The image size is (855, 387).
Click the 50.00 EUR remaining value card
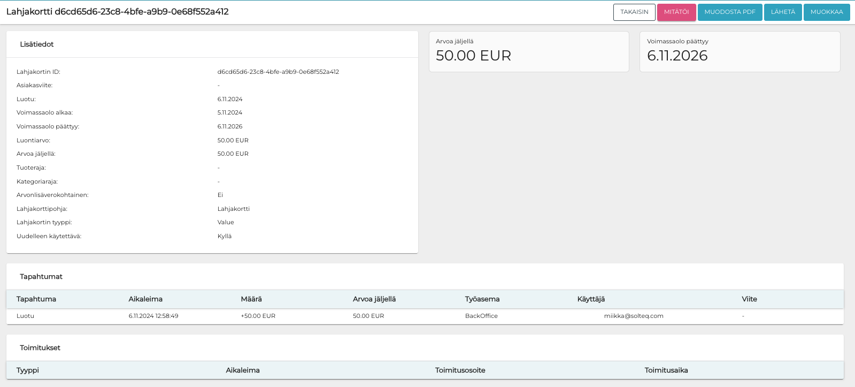coord(529,51)
